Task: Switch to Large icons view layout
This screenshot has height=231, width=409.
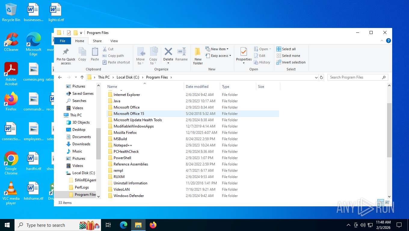Action: (x=387, y=203)
